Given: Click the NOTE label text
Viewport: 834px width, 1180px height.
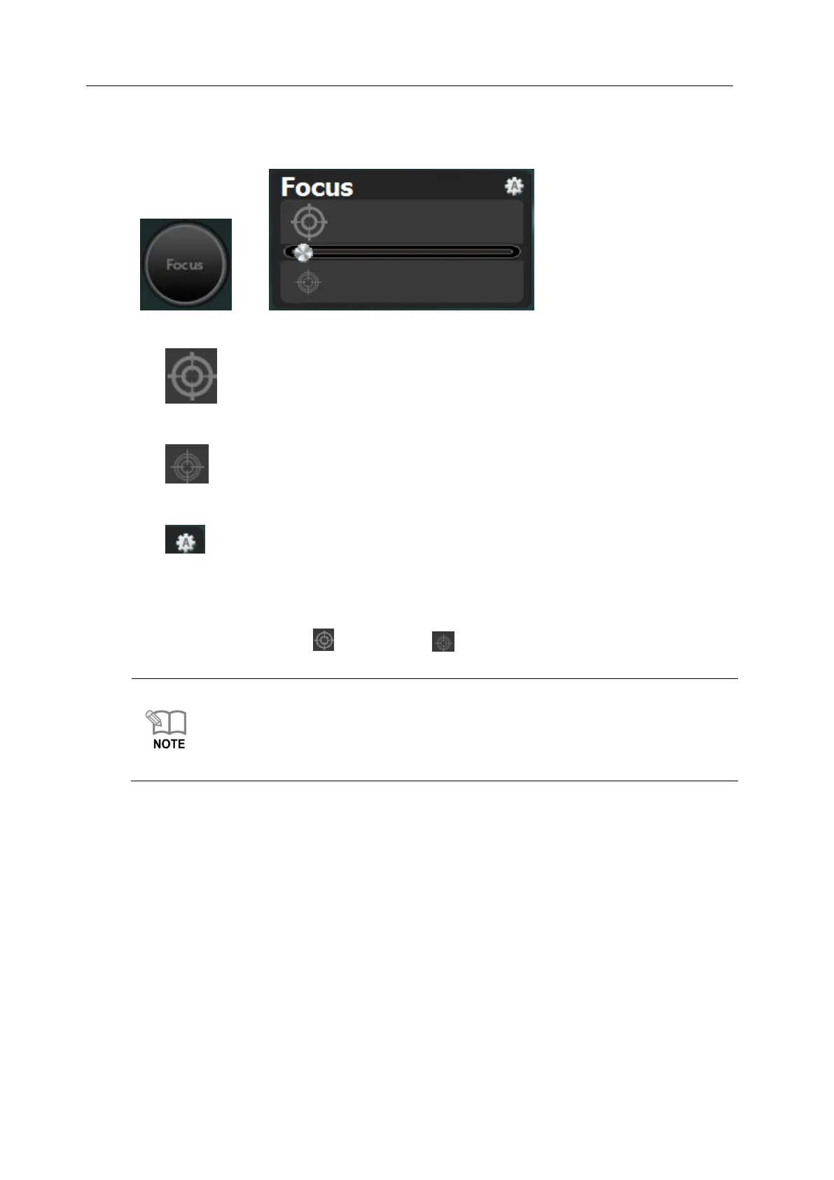Looking at the screenshot, I should point(169,744).
